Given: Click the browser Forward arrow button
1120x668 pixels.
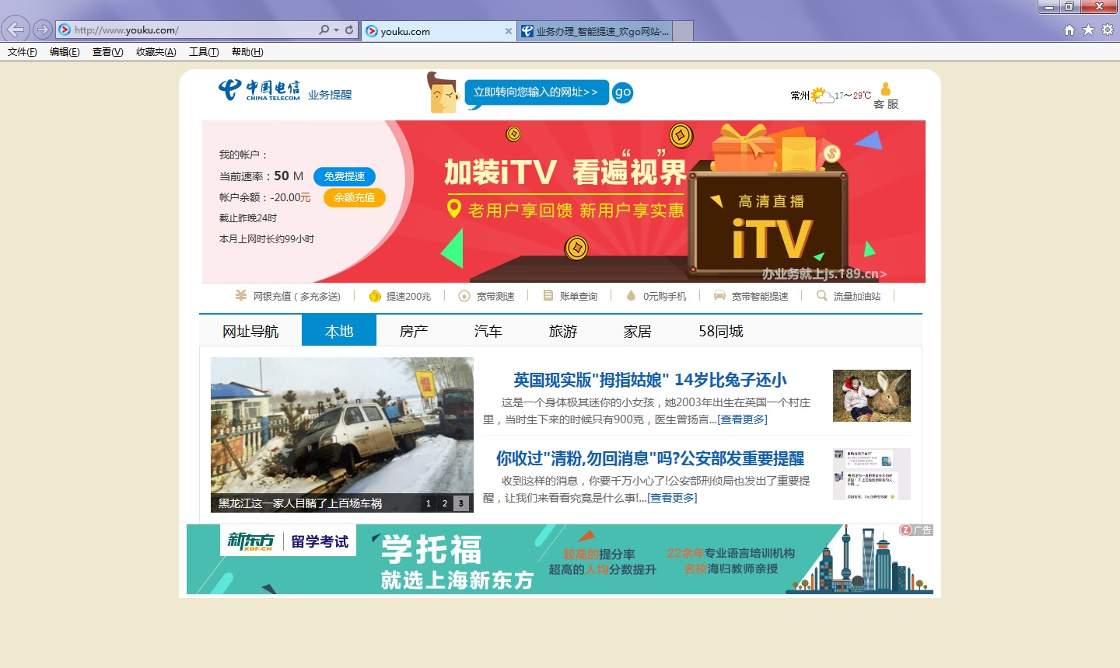Looking at the screenshot, I should 43,30.
